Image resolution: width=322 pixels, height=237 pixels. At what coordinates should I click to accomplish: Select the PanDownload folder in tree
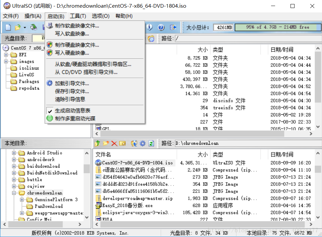[49, 206]
